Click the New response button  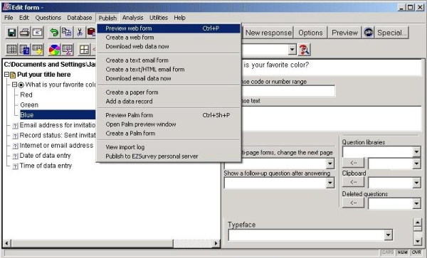coord(269,33)
